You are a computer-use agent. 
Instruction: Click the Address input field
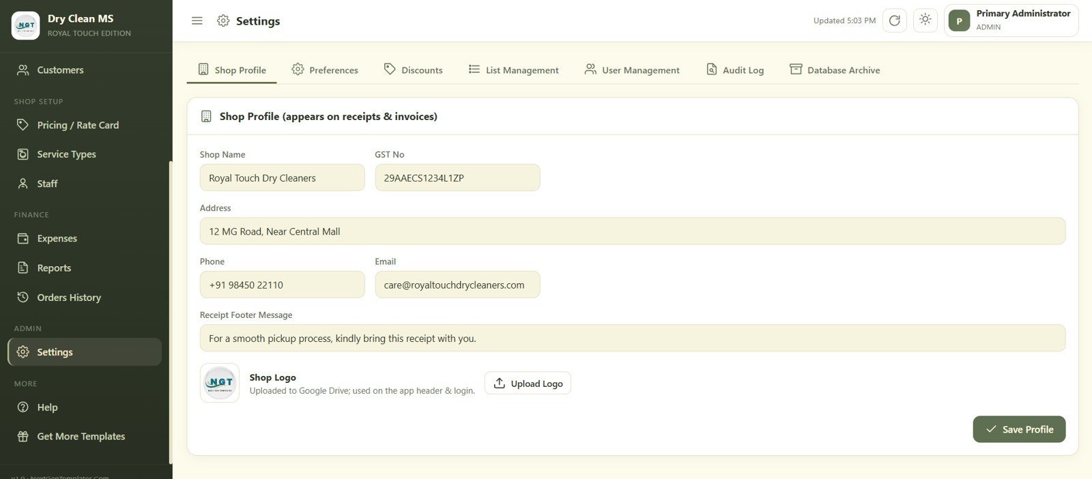click(632, 231)
